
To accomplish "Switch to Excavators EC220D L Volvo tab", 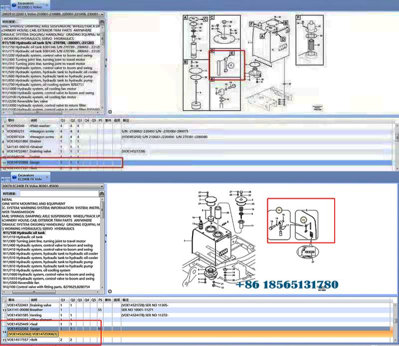I will point(30,5).
